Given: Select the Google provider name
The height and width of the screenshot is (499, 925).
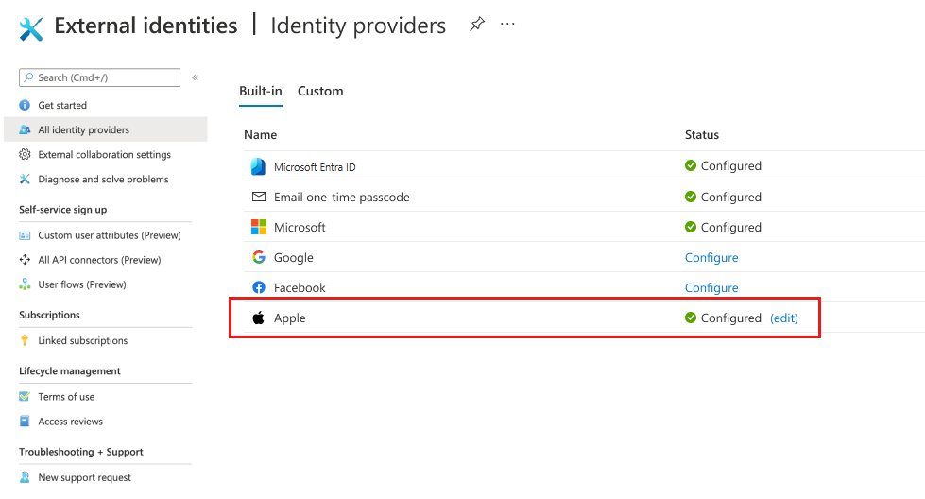Looking at the screenshot, I should click(x=293, y=258).
